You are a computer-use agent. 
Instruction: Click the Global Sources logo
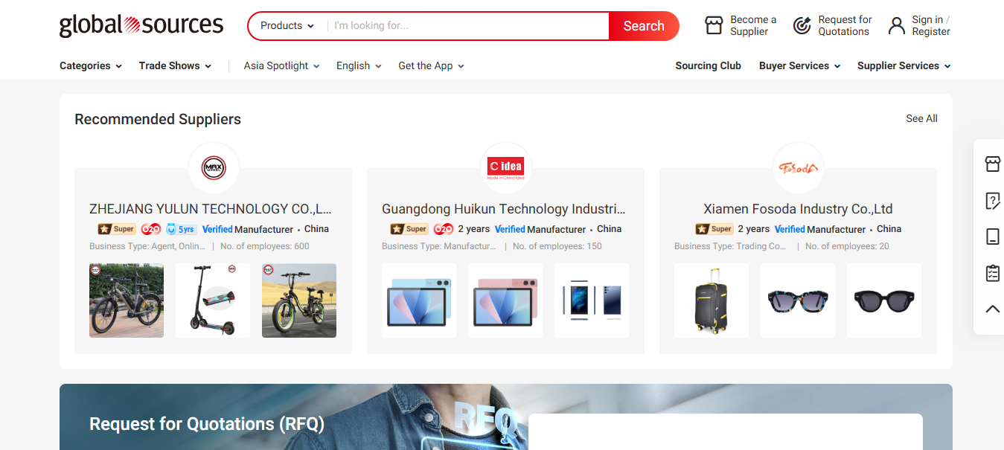tap(141, 25)
